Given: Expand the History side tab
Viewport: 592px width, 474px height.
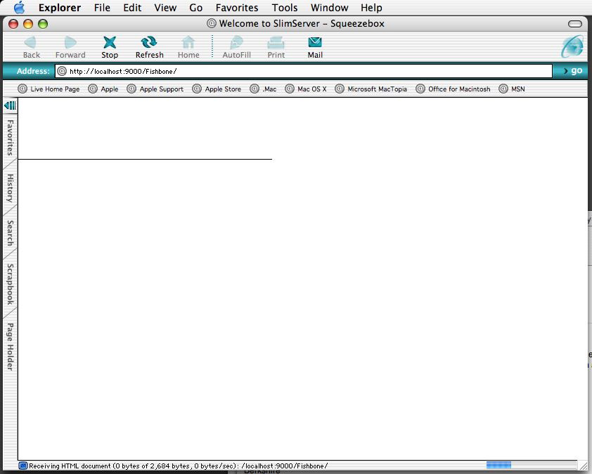Looking at the screenshot, I should (10, 188).
